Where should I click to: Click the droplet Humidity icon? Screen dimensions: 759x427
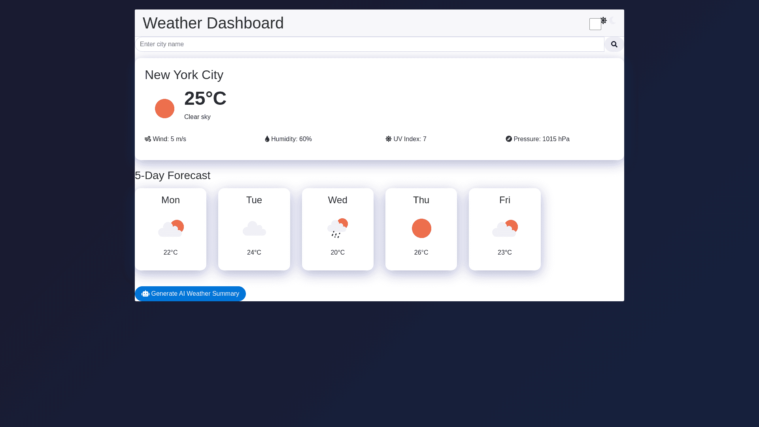(267, 139)
